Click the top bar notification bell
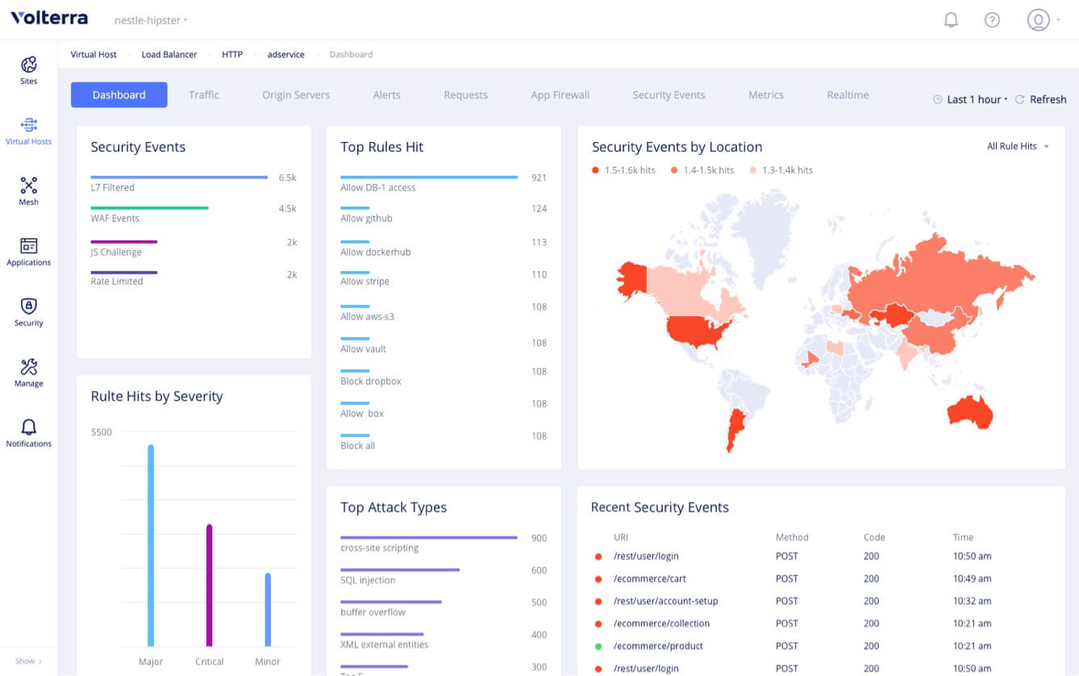Viewport: 1079px width, 676px height. 951,20
